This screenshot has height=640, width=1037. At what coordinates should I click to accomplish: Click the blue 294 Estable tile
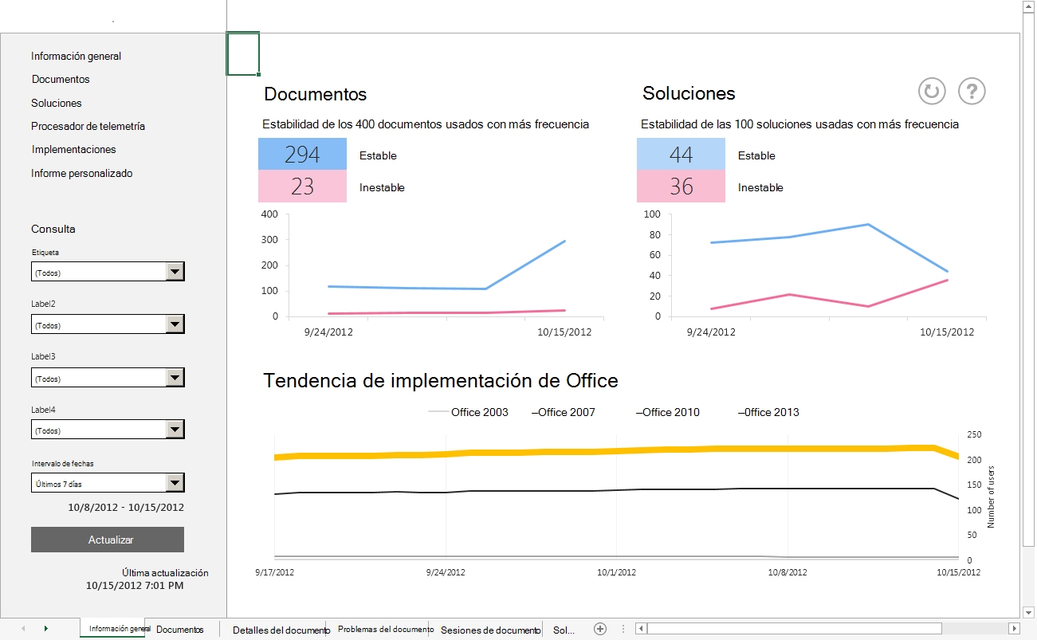pos(302,154)
